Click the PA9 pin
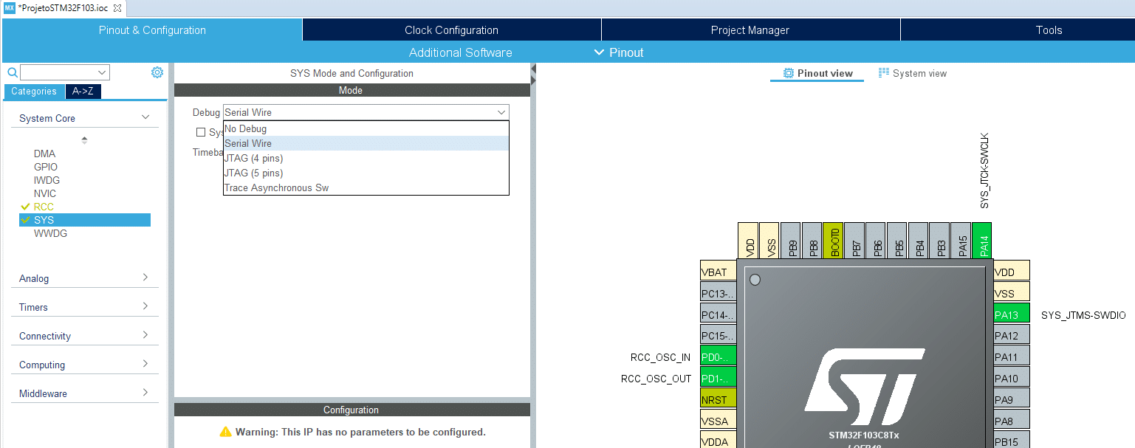Viewport: 1135px width, 448px height. tap(1012, 398)
